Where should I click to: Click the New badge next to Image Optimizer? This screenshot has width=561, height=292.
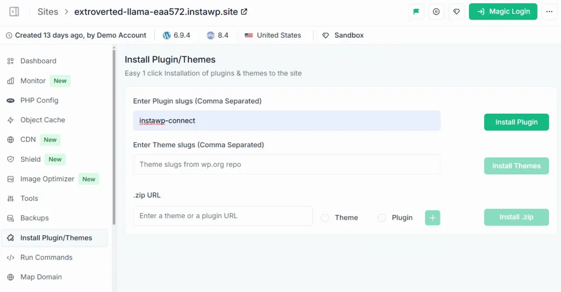(x=89, y=179)
